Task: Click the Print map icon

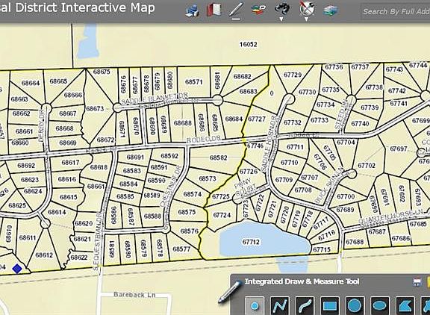Action: click(193, 11)
